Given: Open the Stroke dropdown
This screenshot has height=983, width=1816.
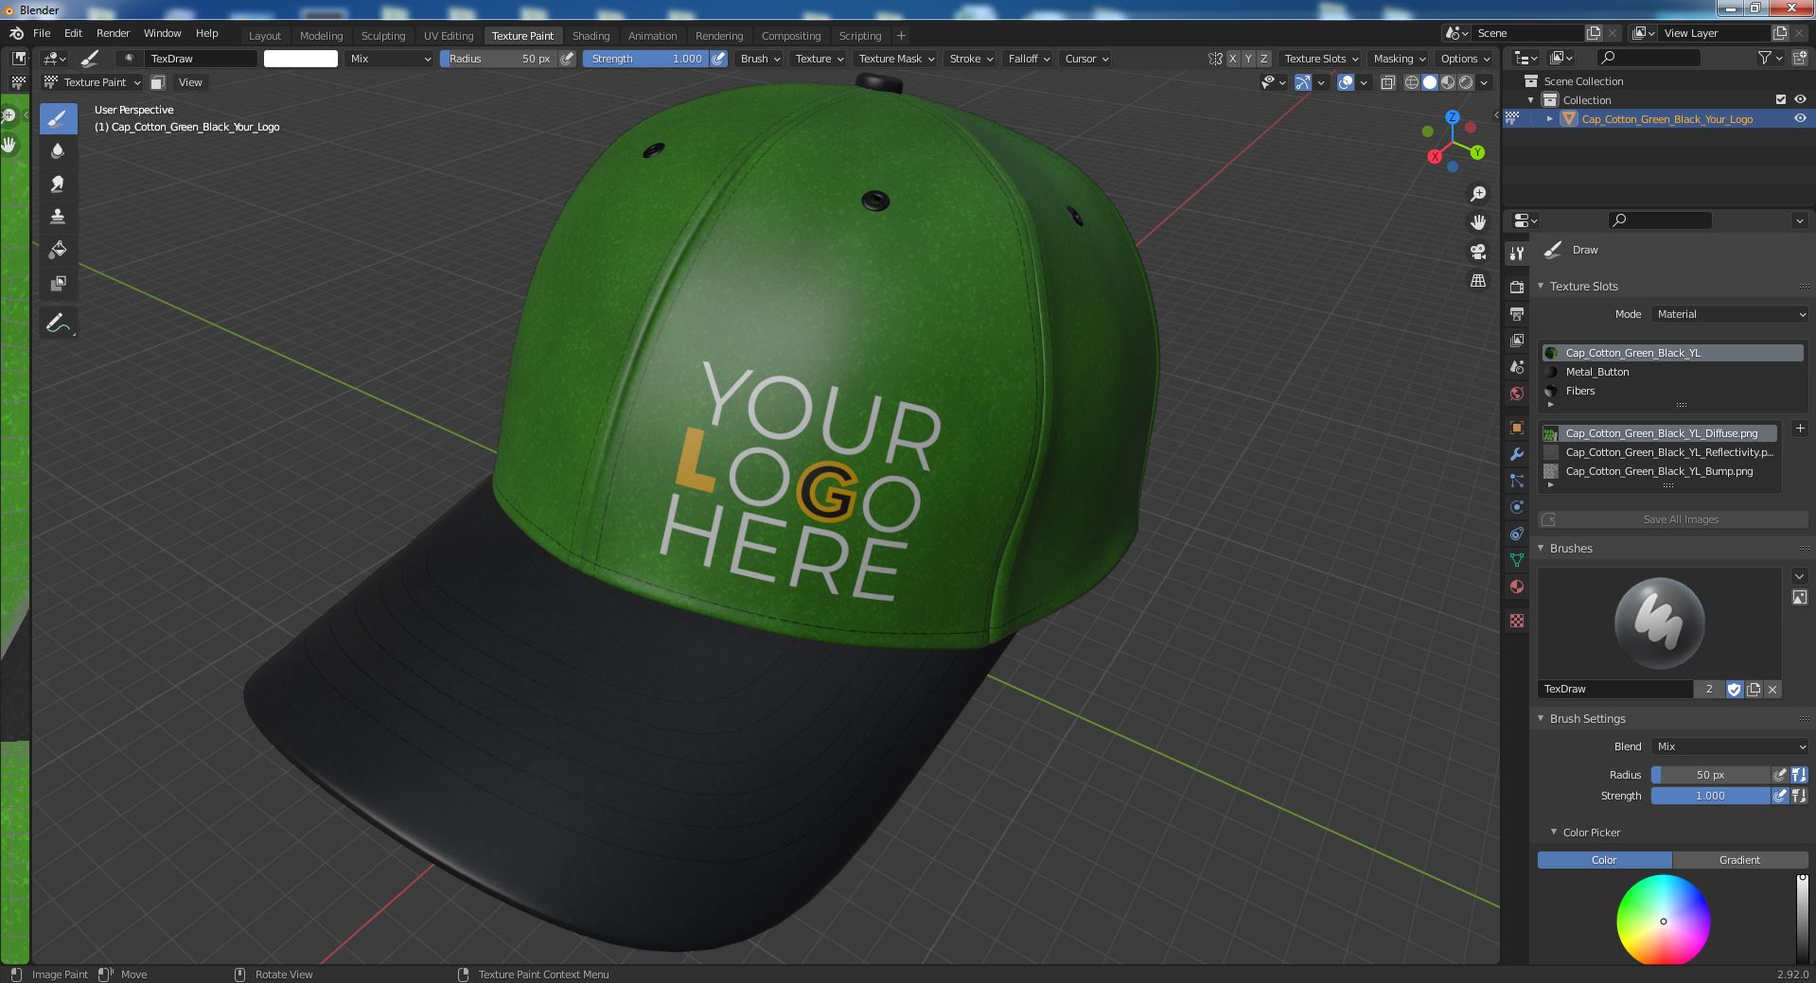Looking at the screenshot, I should click(971, 59).
